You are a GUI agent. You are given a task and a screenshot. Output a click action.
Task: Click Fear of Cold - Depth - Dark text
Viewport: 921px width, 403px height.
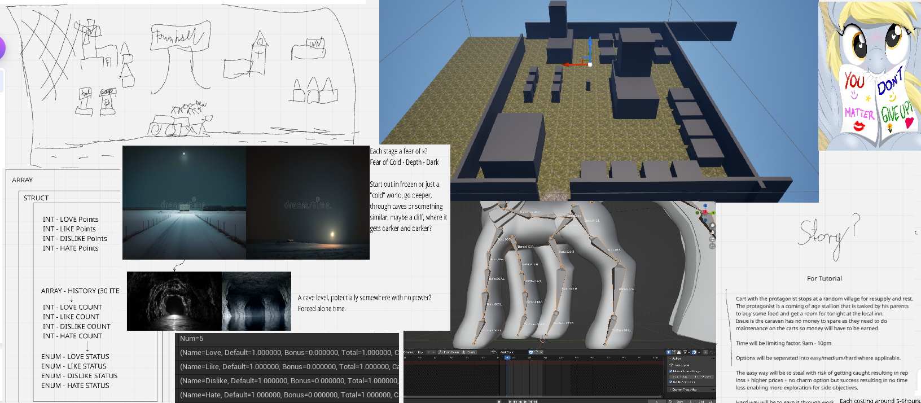(x=404, y=162)
